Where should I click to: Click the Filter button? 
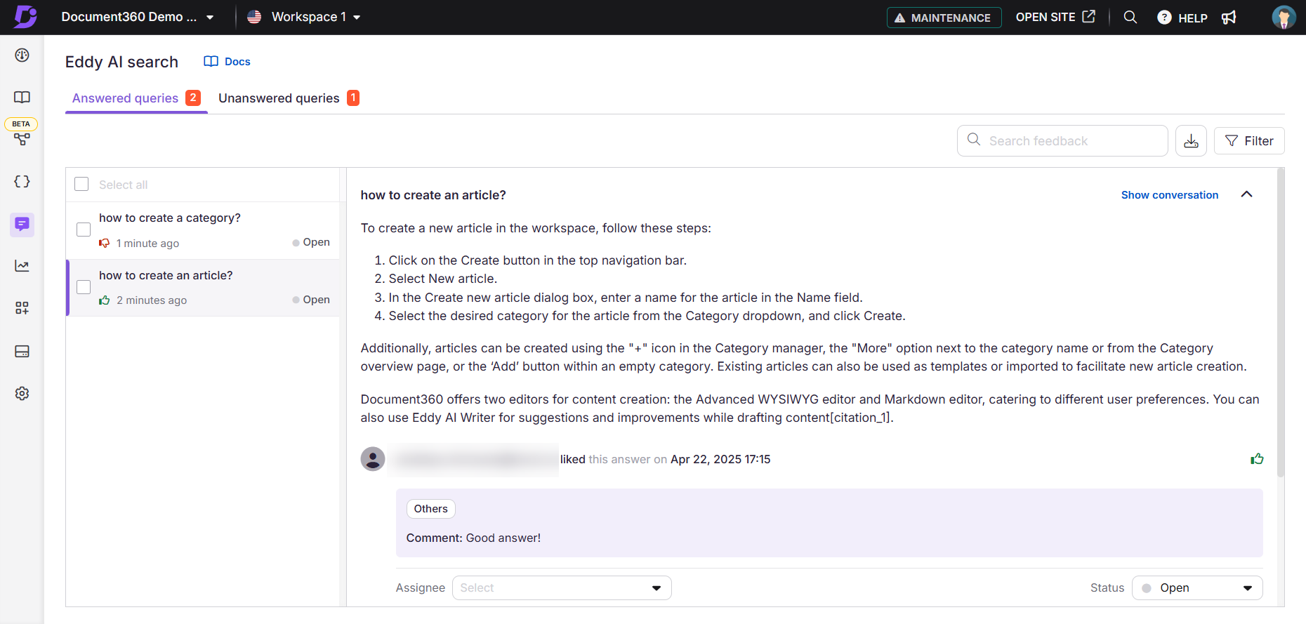[x=1249, y=141]
